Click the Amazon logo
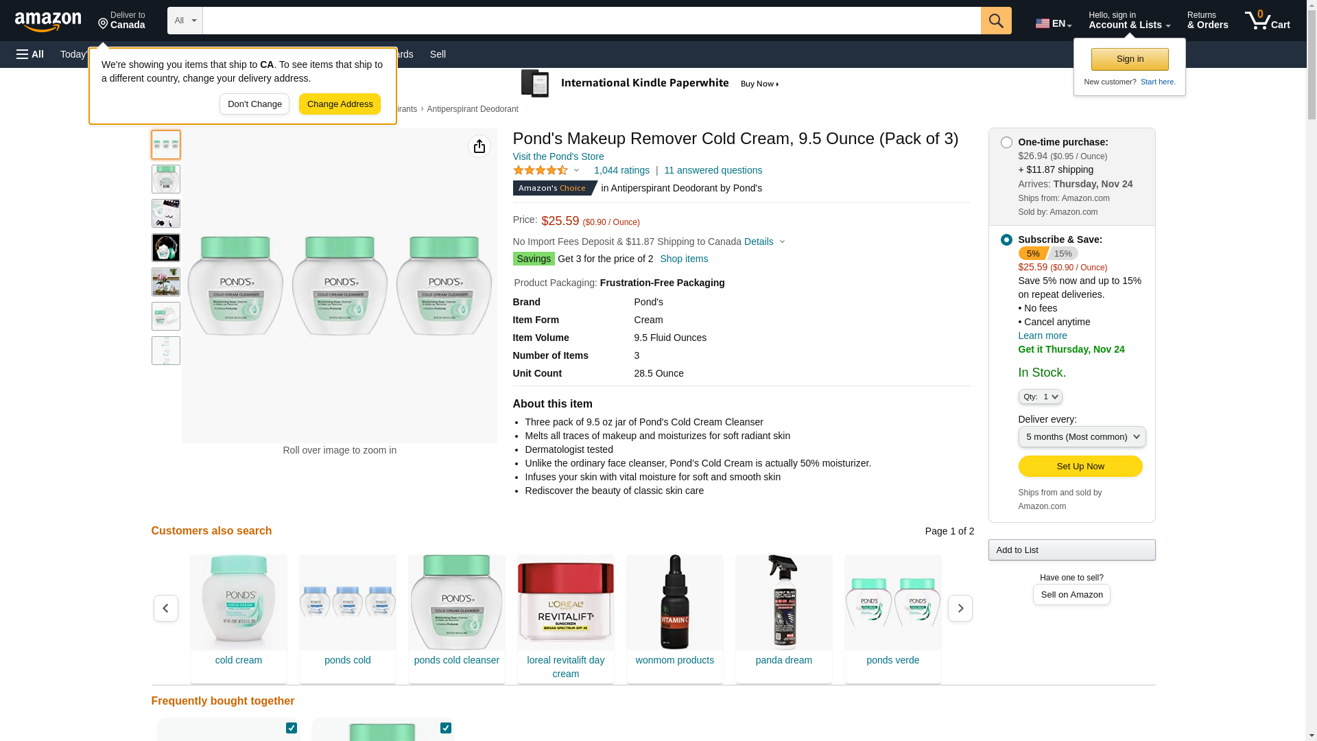Viewport: 1317px width, 741px height. [48, 21]
